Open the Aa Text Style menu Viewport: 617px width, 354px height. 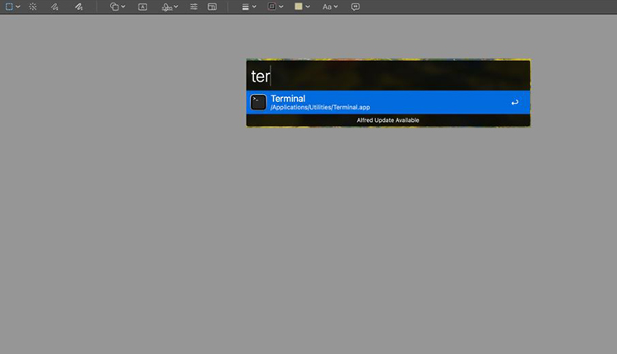[330, 7]
